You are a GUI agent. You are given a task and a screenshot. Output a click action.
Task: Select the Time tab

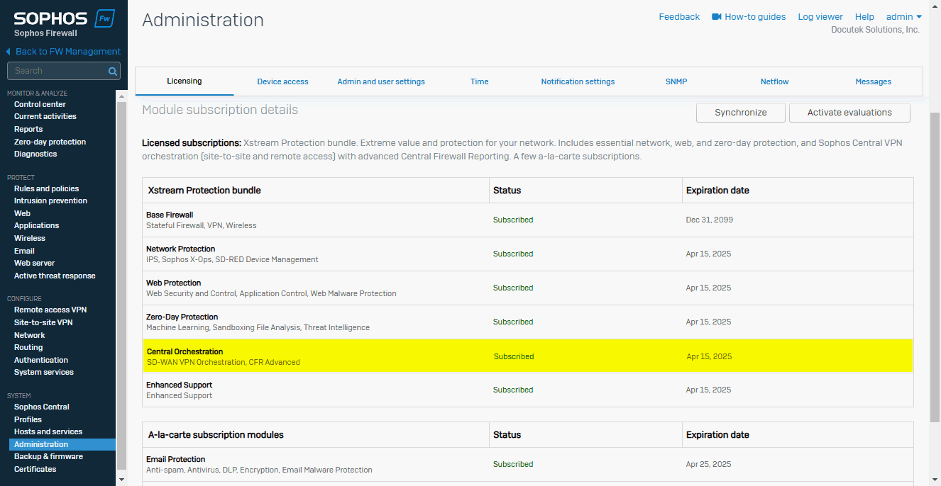click(x=480, y=81)
